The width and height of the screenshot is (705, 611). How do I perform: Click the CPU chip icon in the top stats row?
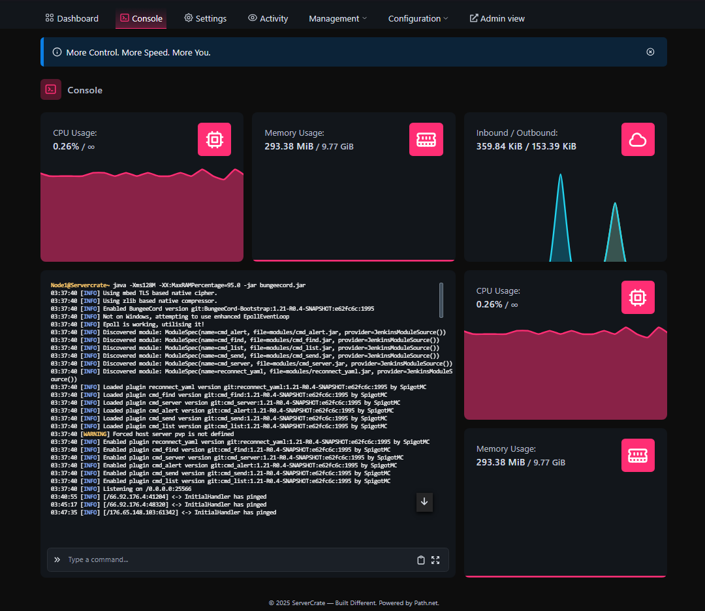tap(215, 140)
